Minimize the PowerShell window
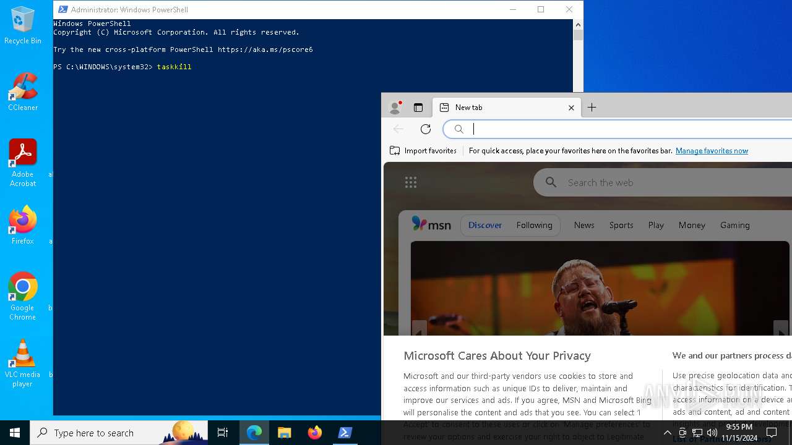Image resolution: width=792 pixels, height=445 pixels. point(512,9)
